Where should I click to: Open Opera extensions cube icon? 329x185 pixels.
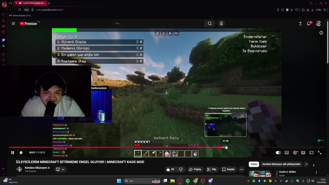303,10
